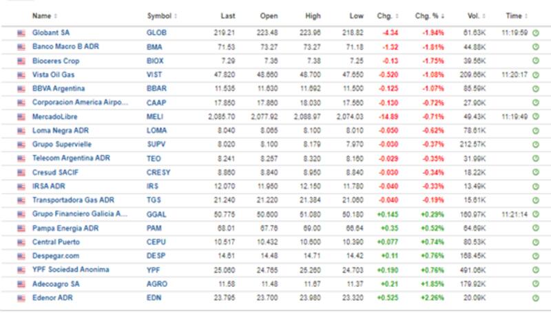Click the flag icon next to YPF Sociedad Anonima

(21, 270)
